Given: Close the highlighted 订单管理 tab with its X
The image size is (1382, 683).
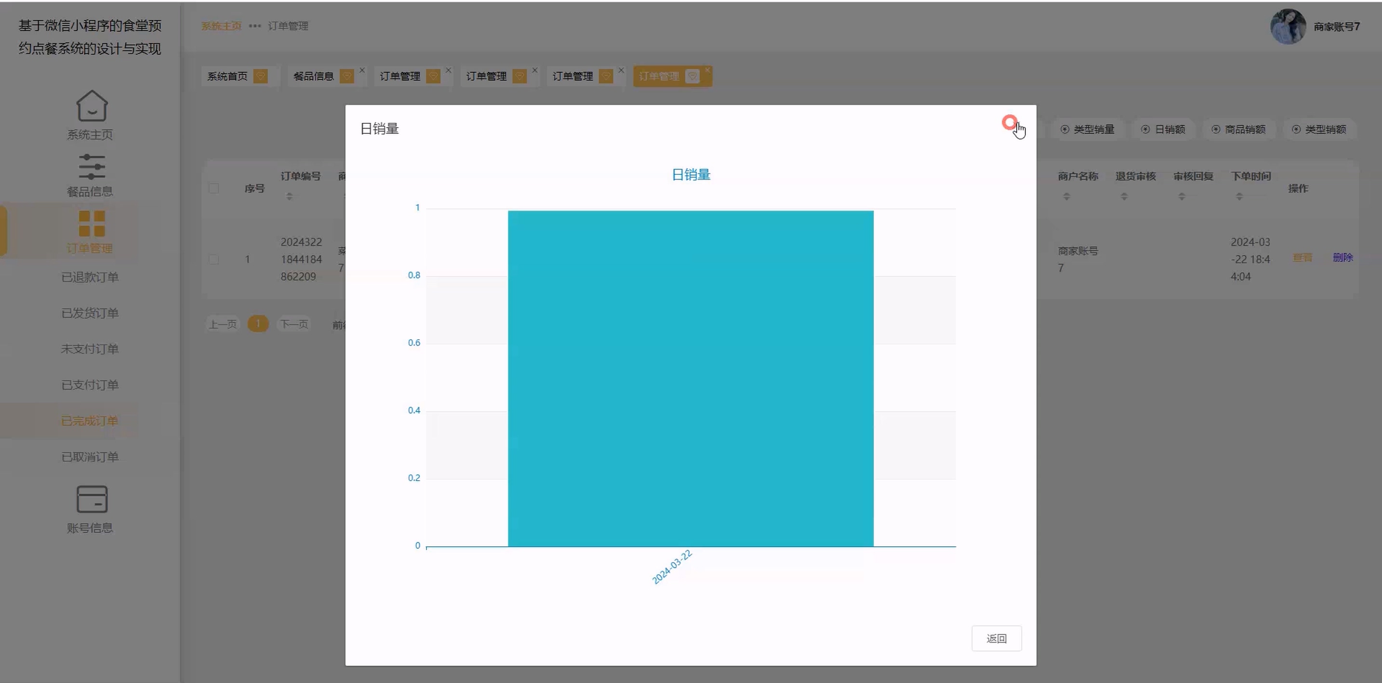Looking at the screenshot, I should (x=708, y=70).
